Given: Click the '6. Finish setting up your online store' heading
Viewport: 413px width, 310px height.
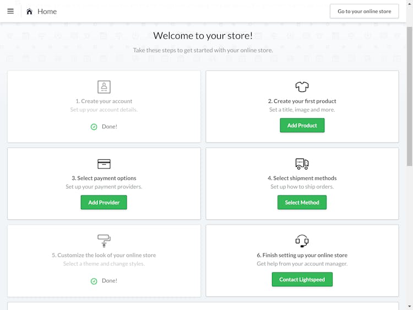Looking at the screenshot, I should 302,255.
